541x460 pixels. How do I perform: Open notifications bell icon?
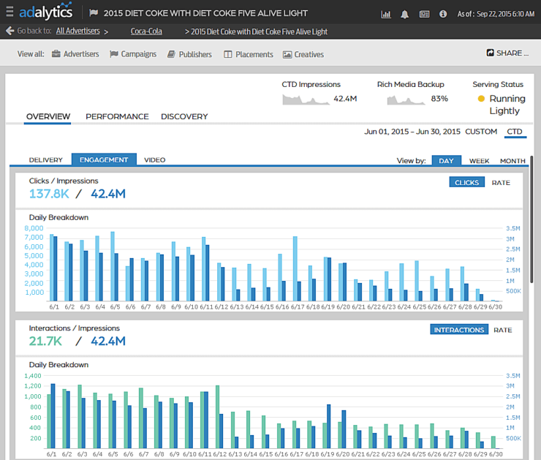click(405, 14)
